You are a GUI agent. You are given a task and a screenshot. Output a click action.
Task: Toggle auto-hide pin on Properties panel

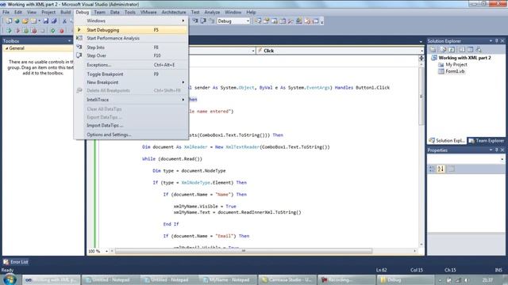point(496,150)
